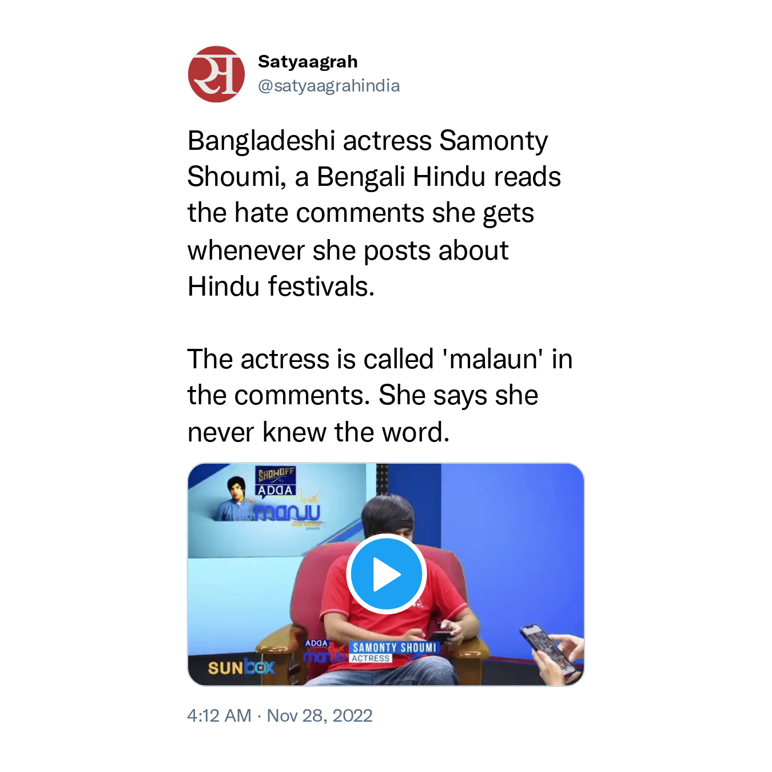
Task: Click the 'Hindu festivals.' tweet text
Action: 281,286
